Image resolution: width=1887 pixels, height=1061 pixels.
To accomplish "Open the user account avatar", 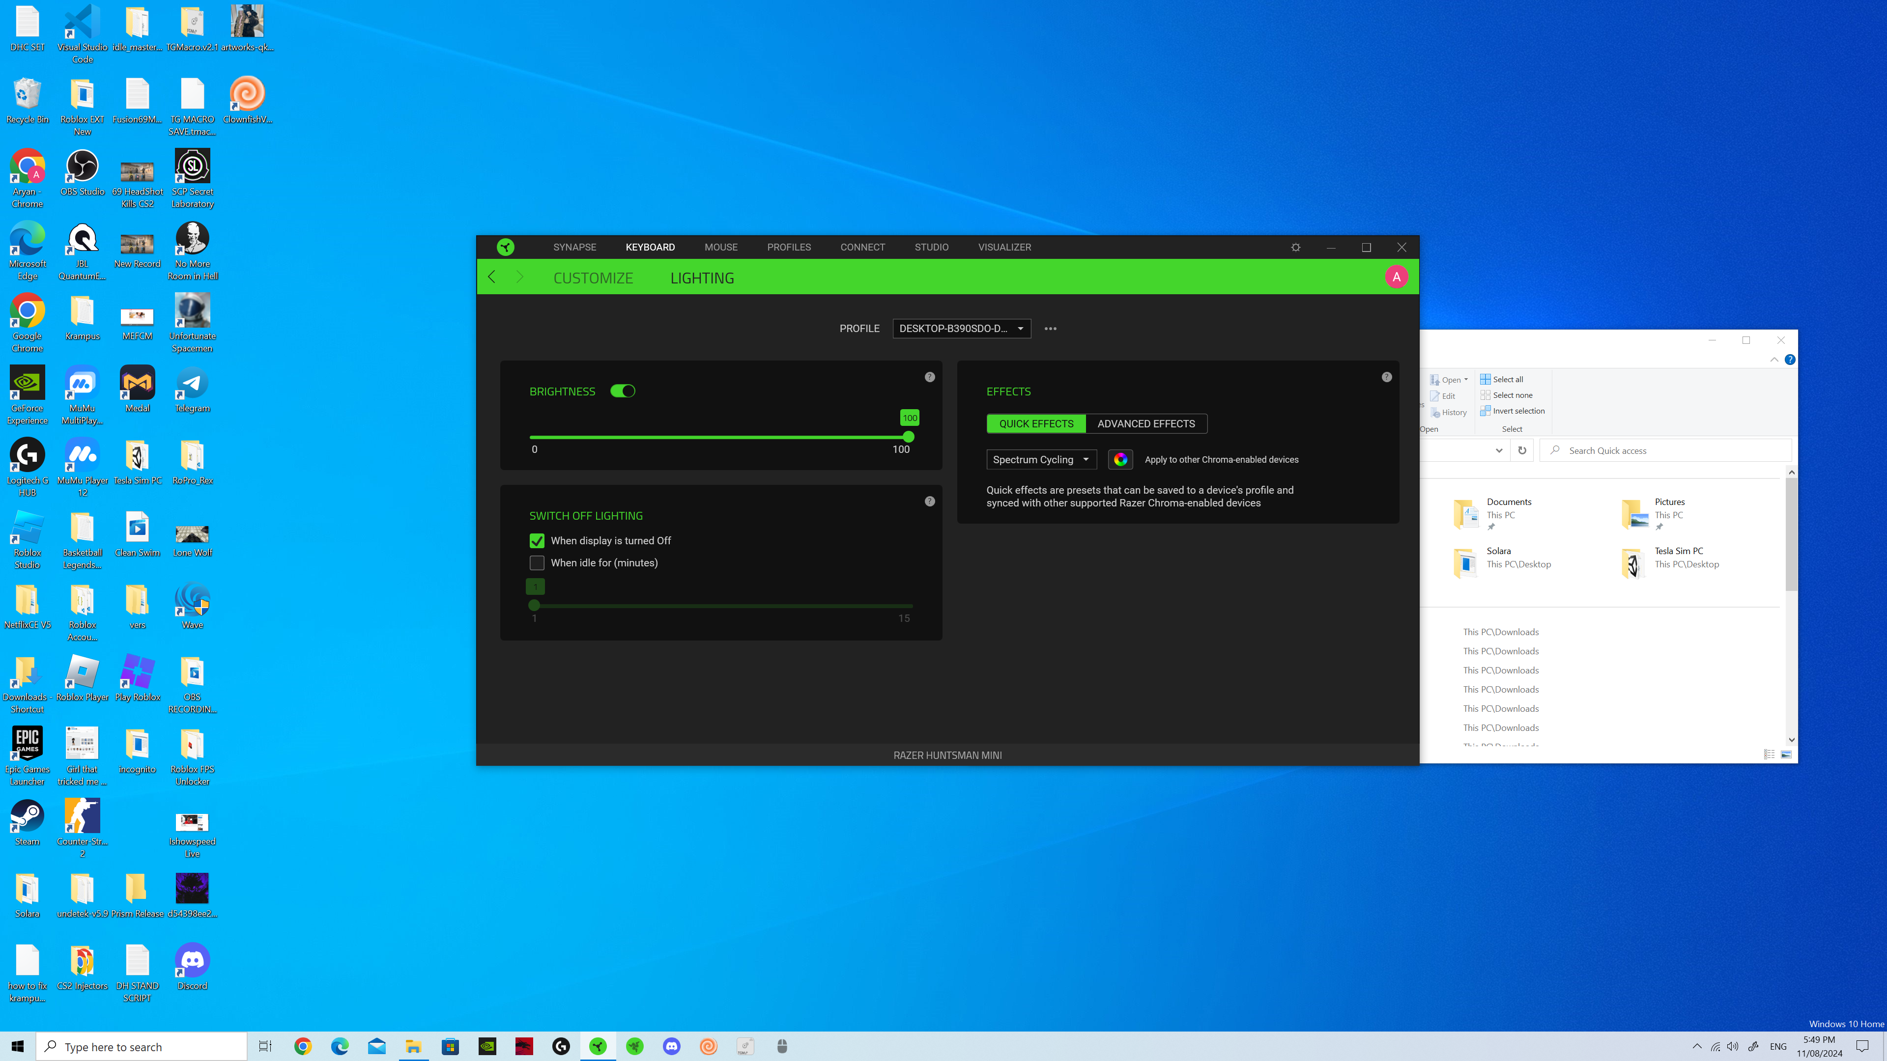I will pyautogui.click(x=1396, y=277).
